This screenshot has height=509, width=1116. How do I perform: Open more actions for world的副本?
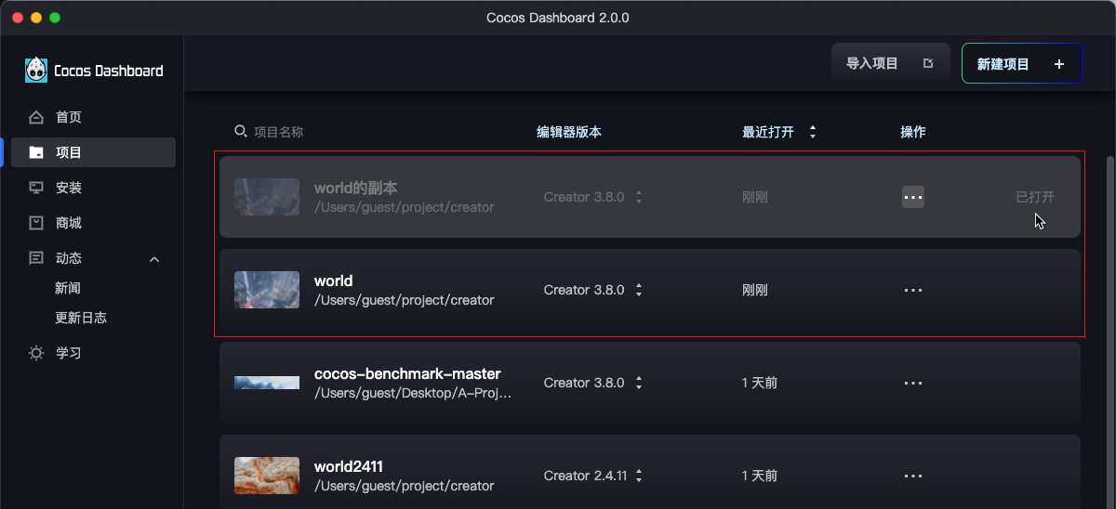point(913,197)
